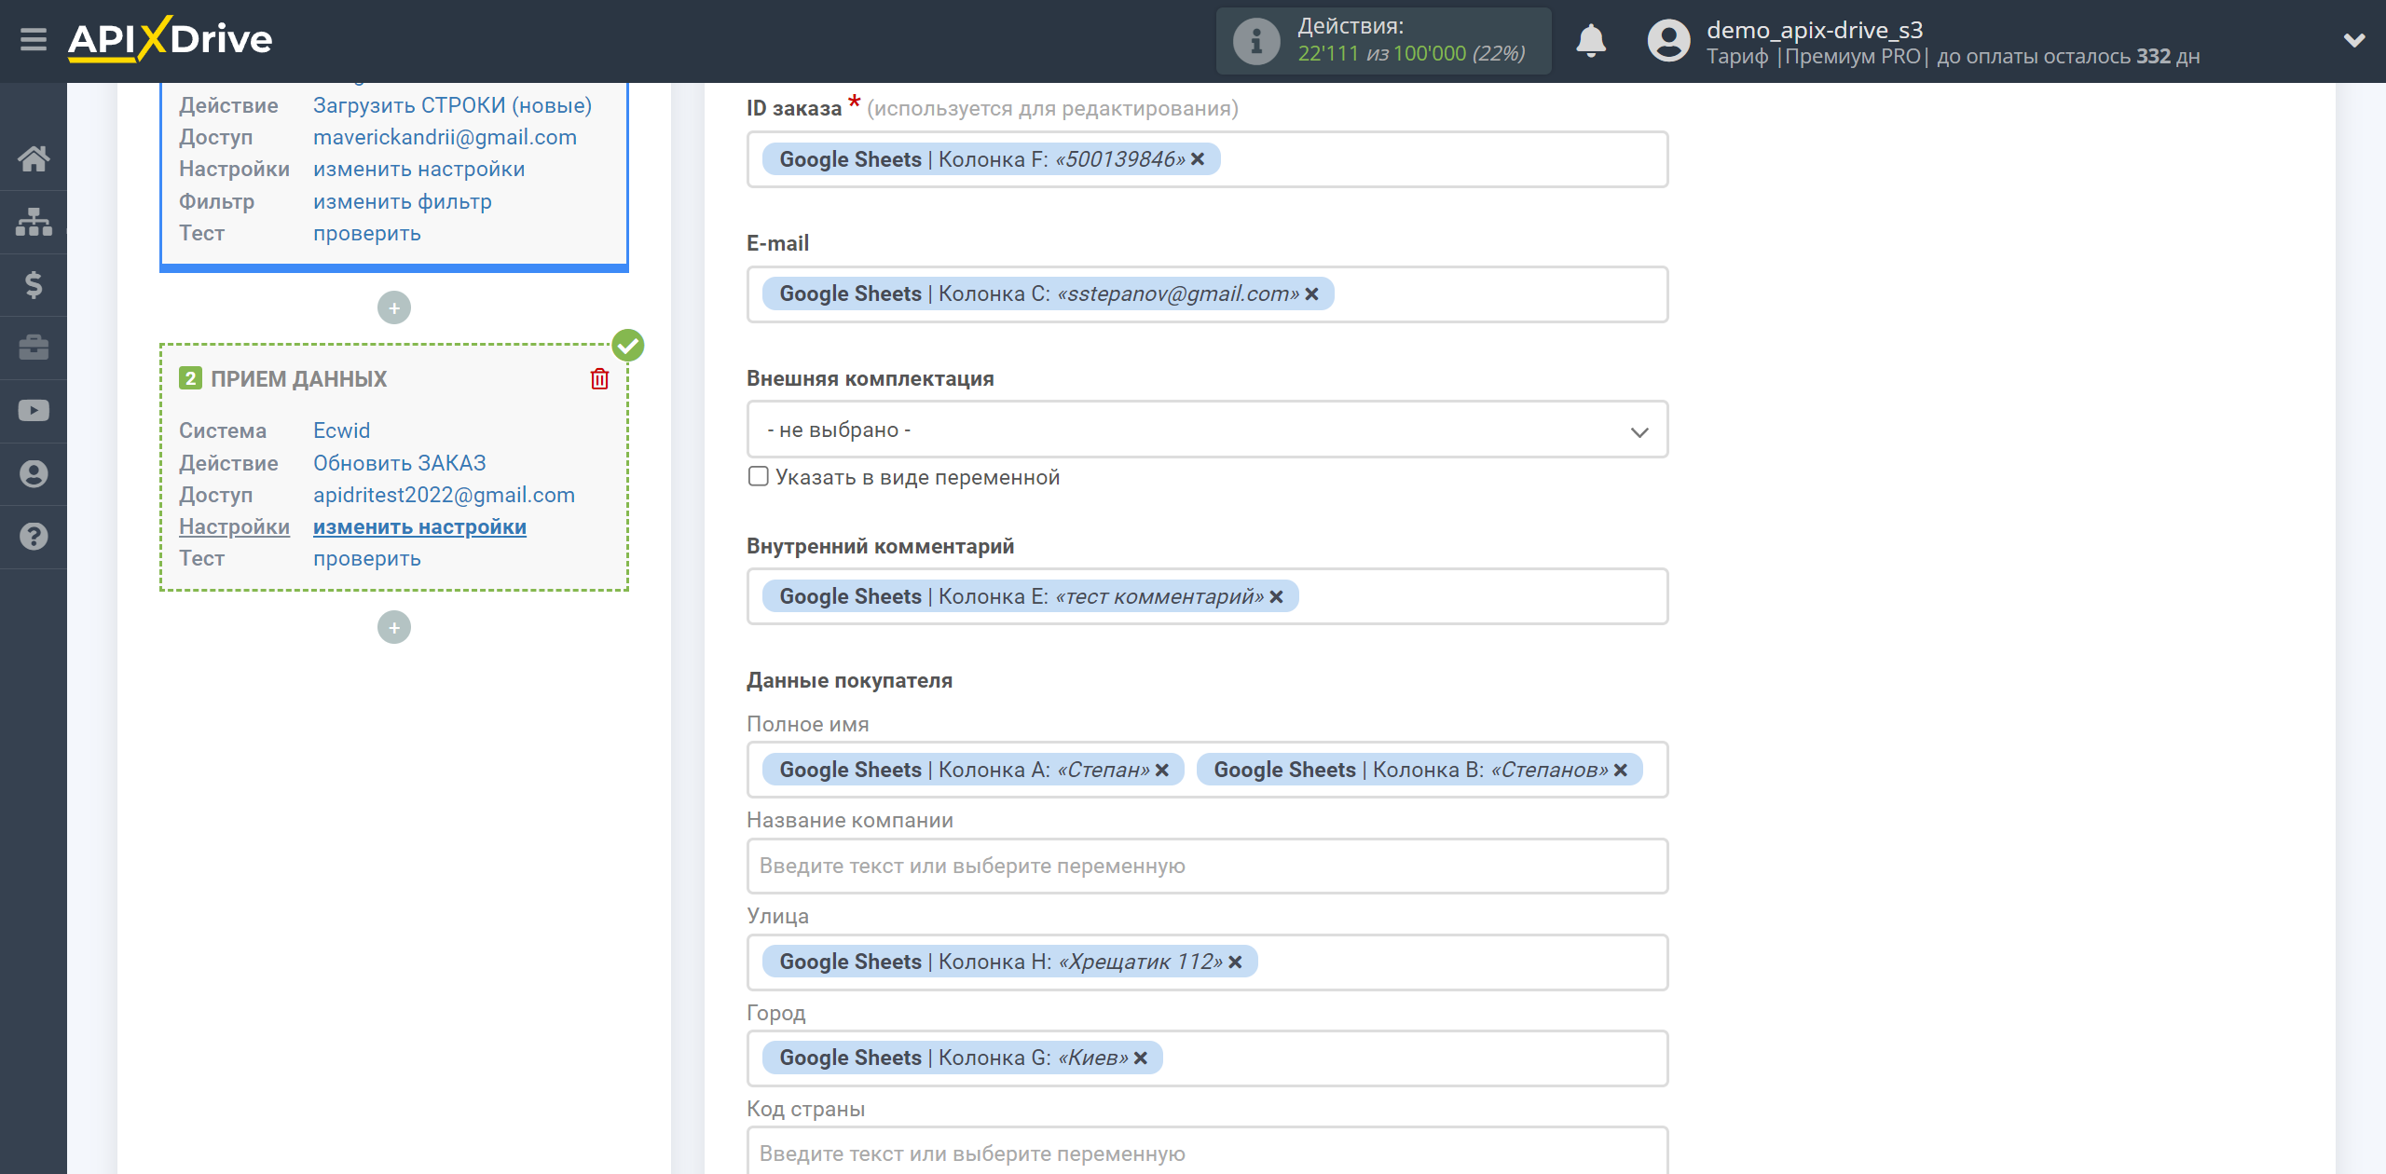Open profile icon in sidebar

point(34,473)
